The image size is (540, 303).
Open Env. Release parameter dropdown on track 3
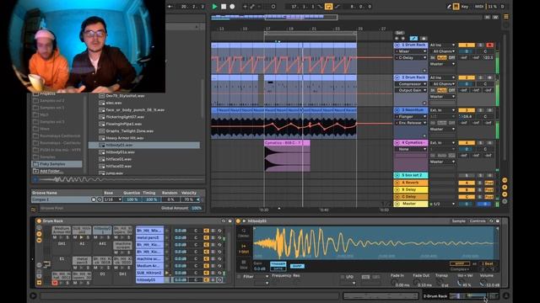(411, 123)
